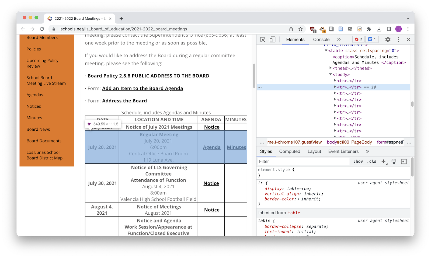The width and height of the screenshot is (431, 258).
Task: Open the Chrome three-dot menu
Action: click(408, 29)
